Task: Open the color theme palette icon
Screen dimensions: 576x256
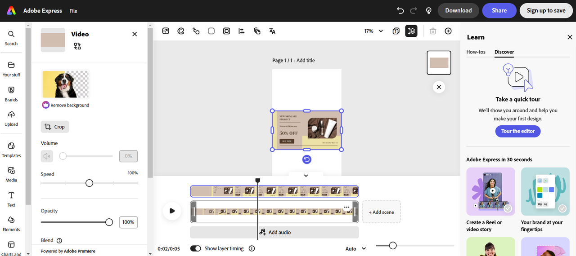Action: 181,31
